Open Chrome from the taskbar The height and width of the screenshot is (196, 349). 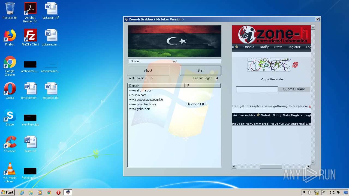(49, 192)
